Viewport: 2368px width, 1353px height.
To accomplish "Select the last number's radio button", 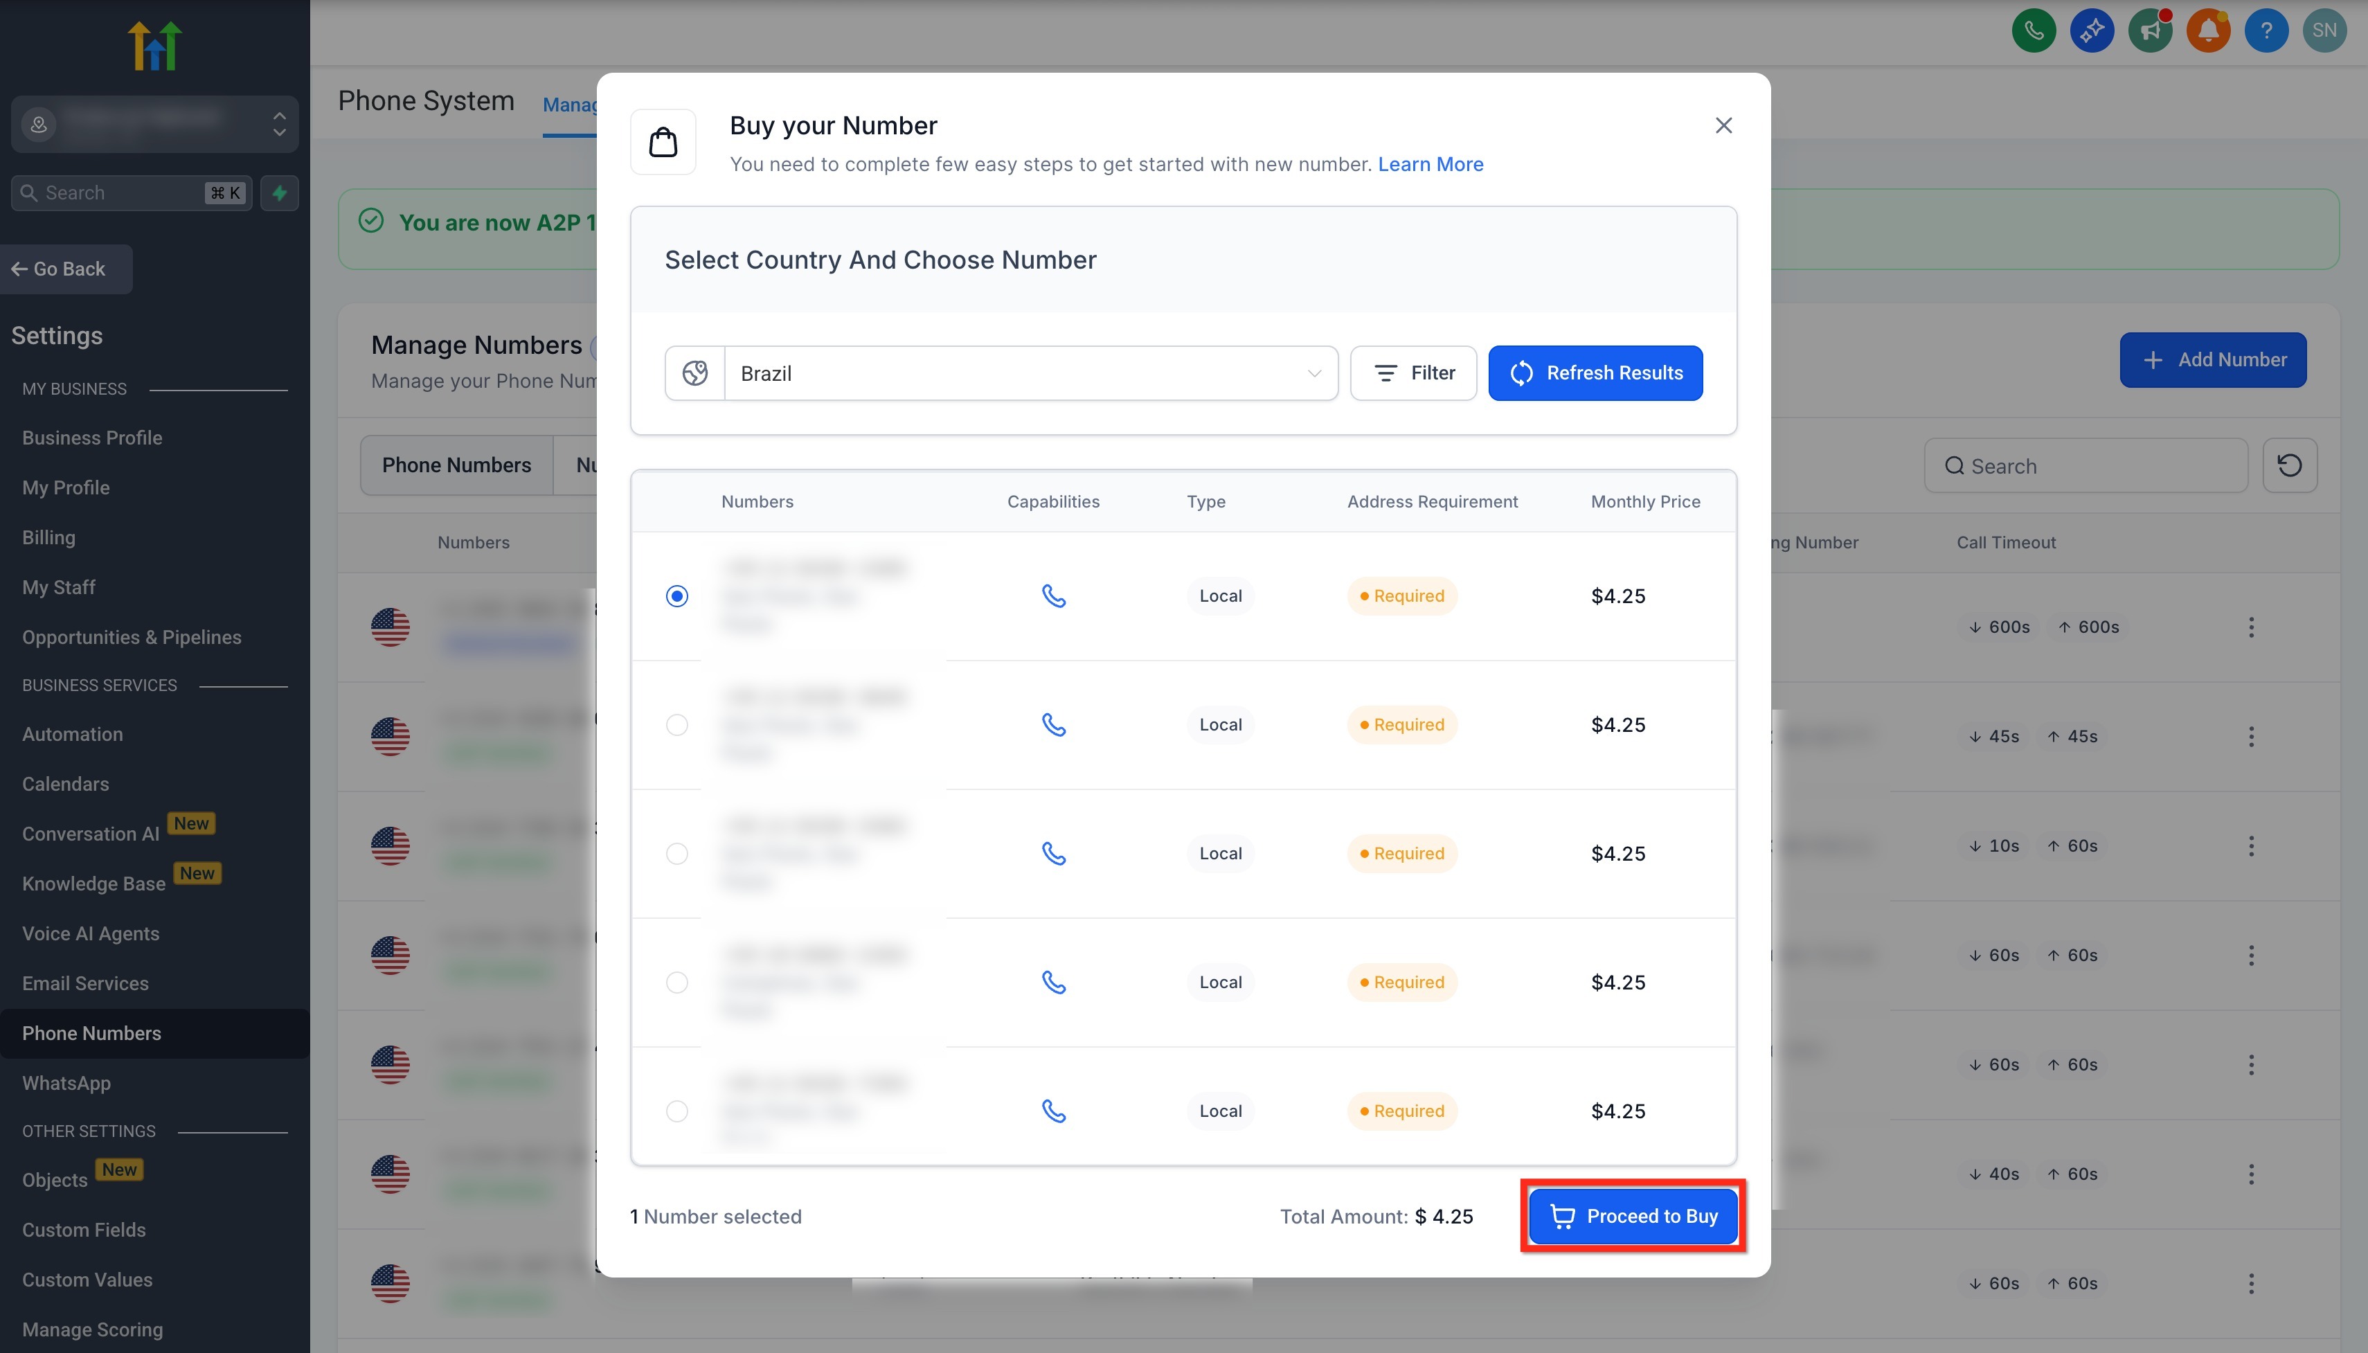I will coord(677,1111).
